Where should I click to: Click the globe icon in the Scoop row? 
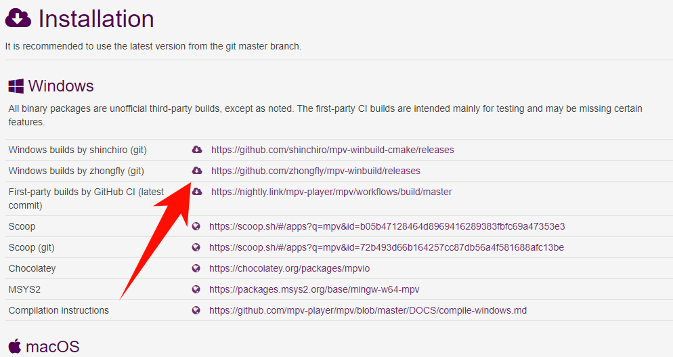[196, 226]
